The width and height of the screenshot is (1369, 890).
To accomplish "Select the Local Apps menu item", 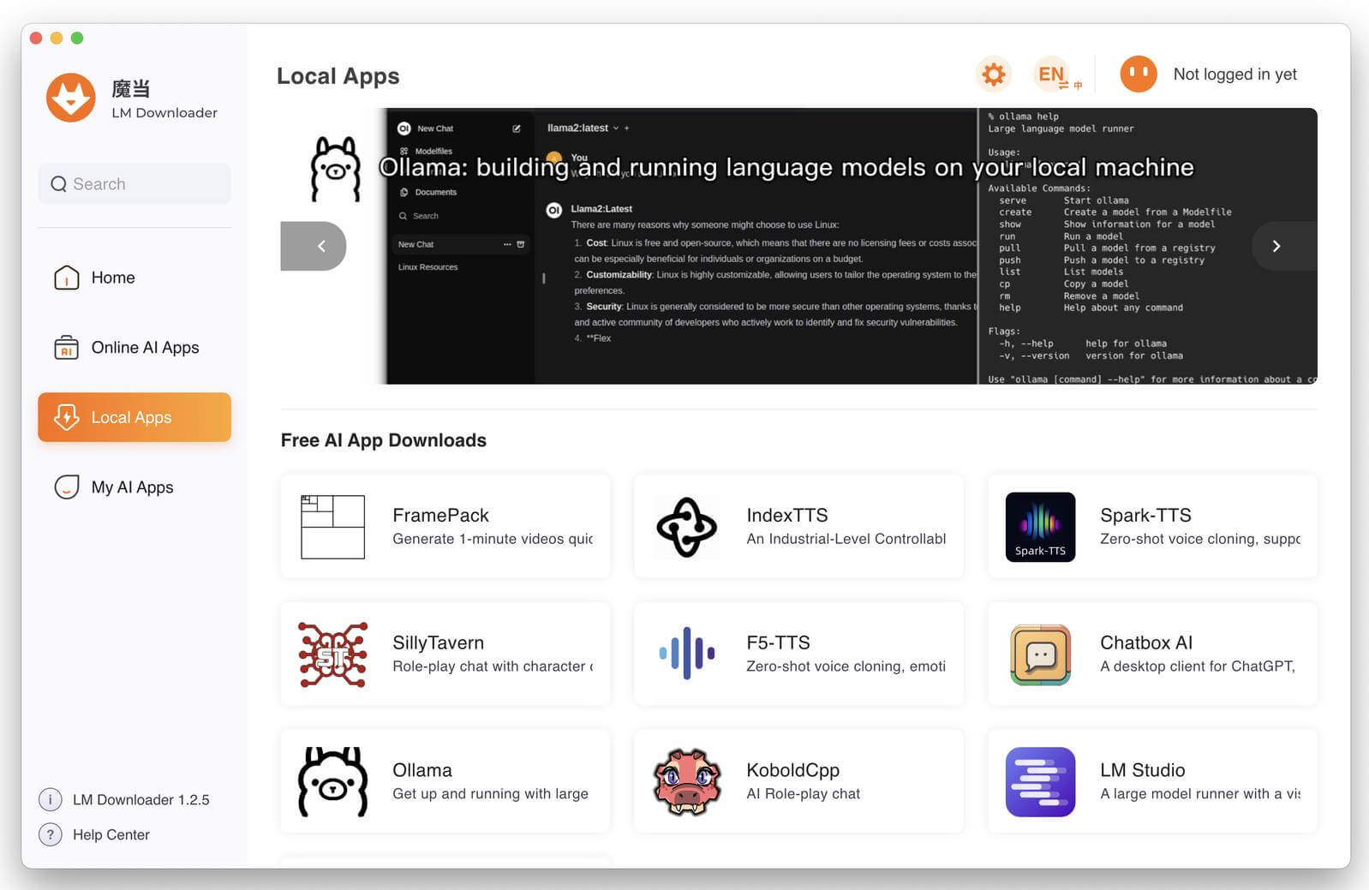I will (135, 417).
